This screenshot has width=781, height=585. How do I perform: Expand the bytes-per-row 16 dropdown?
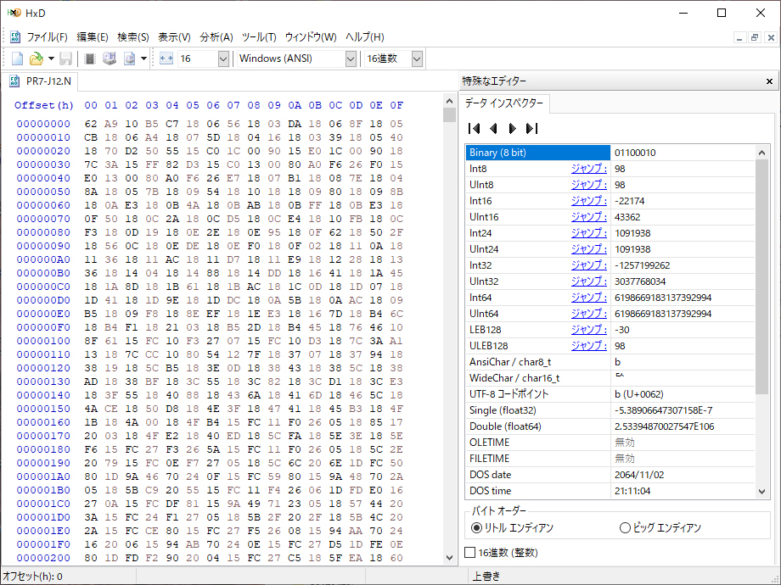click(223, 58)
